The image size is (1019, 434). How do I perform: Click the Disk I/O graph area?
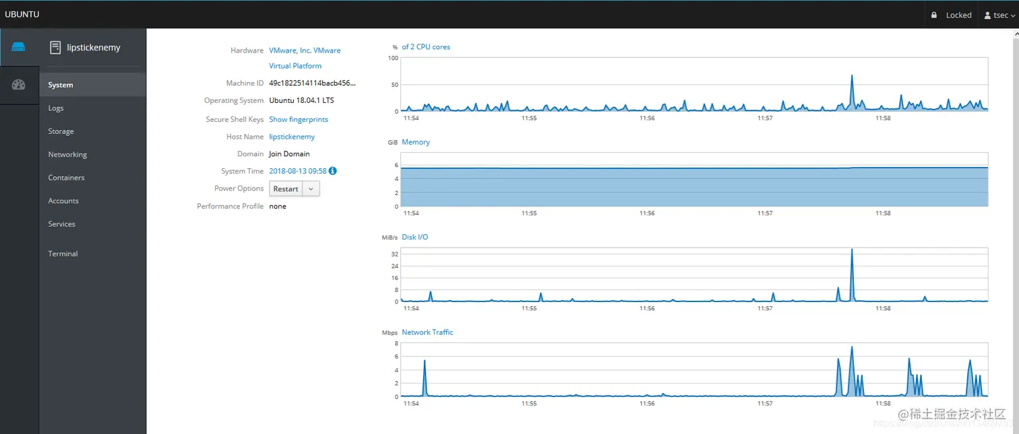coord(694,275)
